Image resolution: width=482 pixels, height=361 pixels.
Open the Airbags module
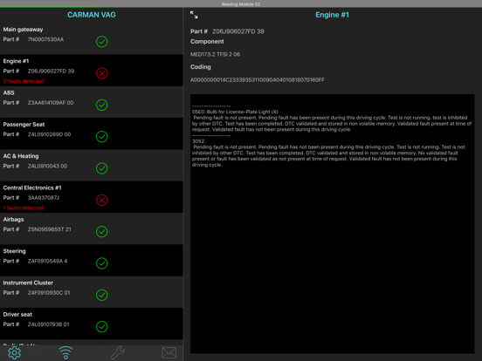(x=92, y=228)
